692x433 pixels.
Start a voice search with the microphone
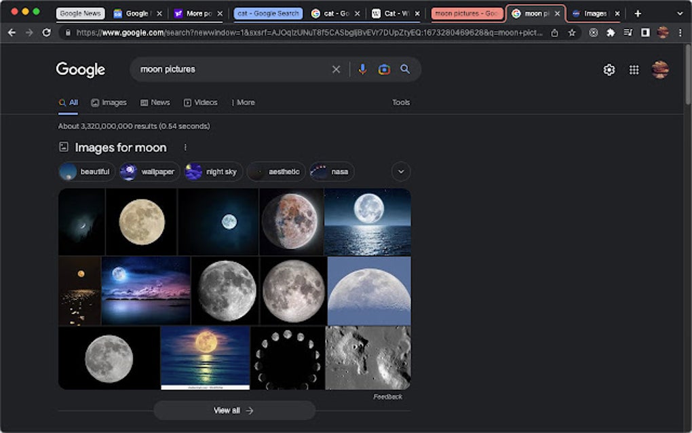362,69
